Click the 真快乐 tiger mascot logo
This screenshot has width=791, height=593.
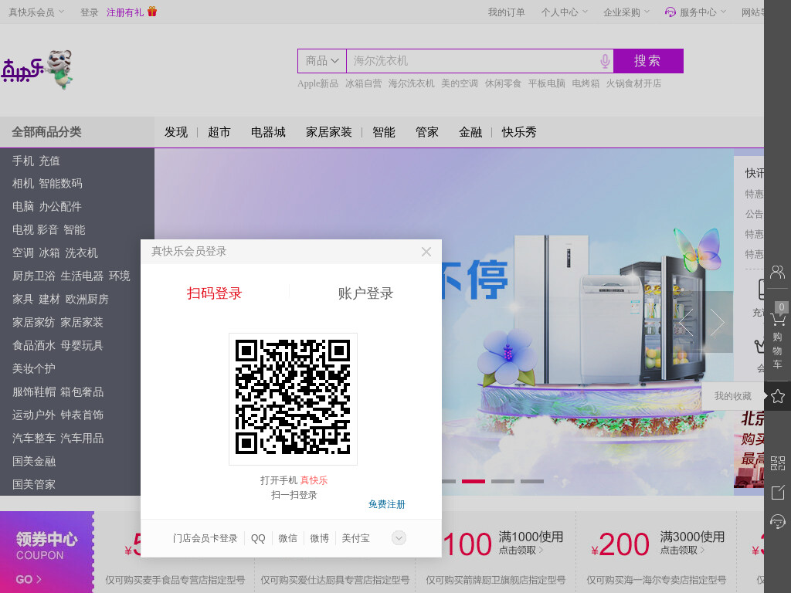coord(38,69)
